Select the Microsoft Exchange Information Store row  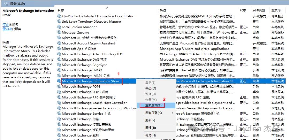tap(90, 81)
